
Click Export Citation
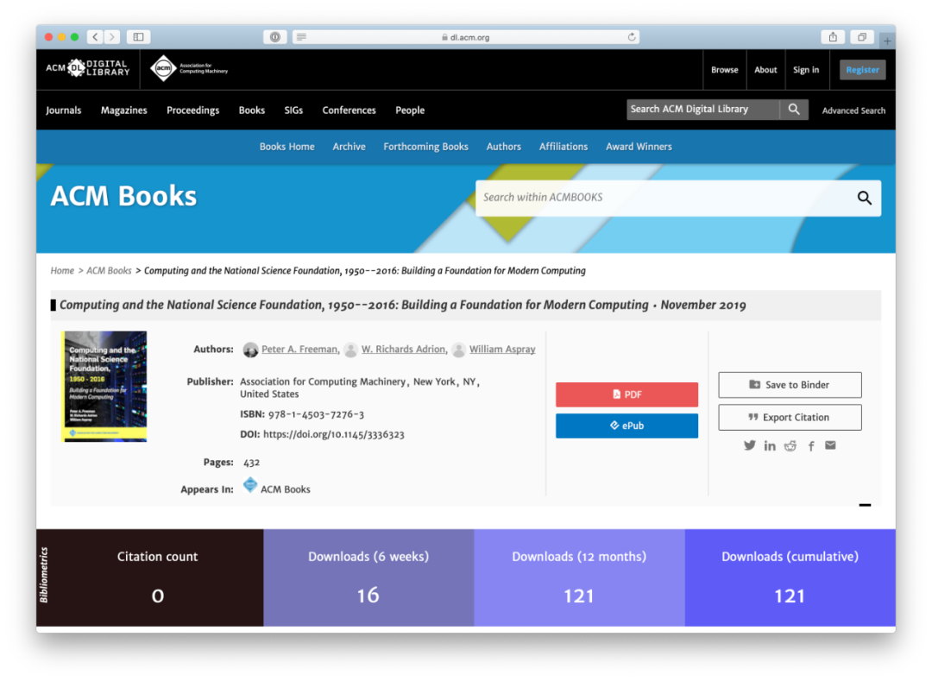pyautogui.click(x=790, y=417)
